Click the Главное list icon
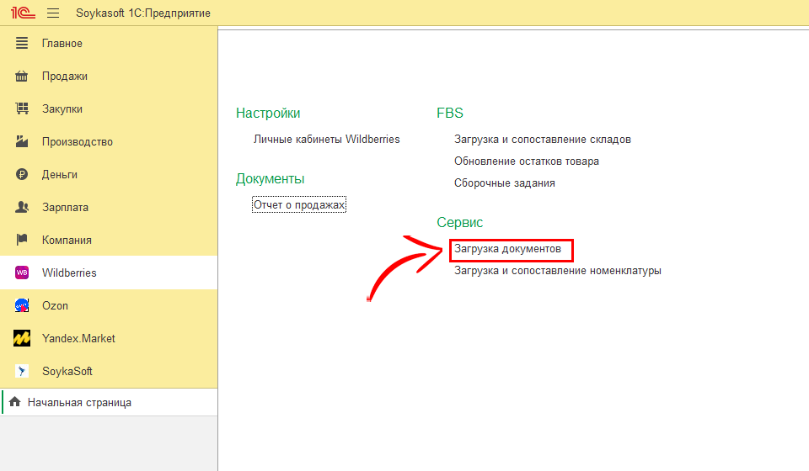The image size is (809, 471). [23, 43]
